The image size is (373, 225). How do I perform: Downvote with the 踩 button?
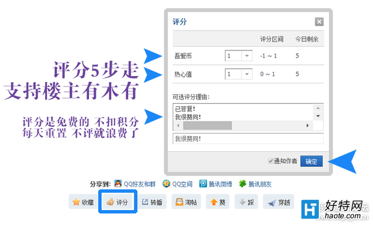[246, 202]
